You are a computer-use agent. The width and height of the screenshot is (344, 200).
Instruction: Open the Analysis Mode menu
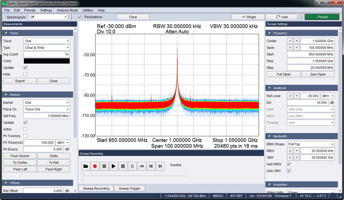click(67, 10)
